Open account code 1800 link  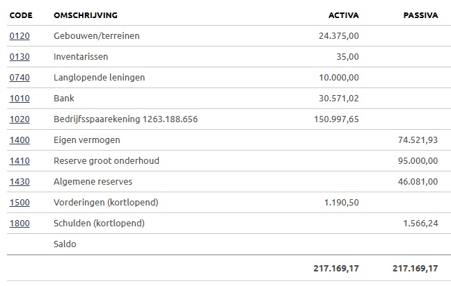19,224
